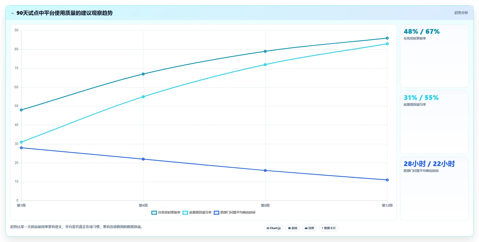
Task: Toggle the 跨部门问题平均响应时间 legend series
Action: point(235,212)
